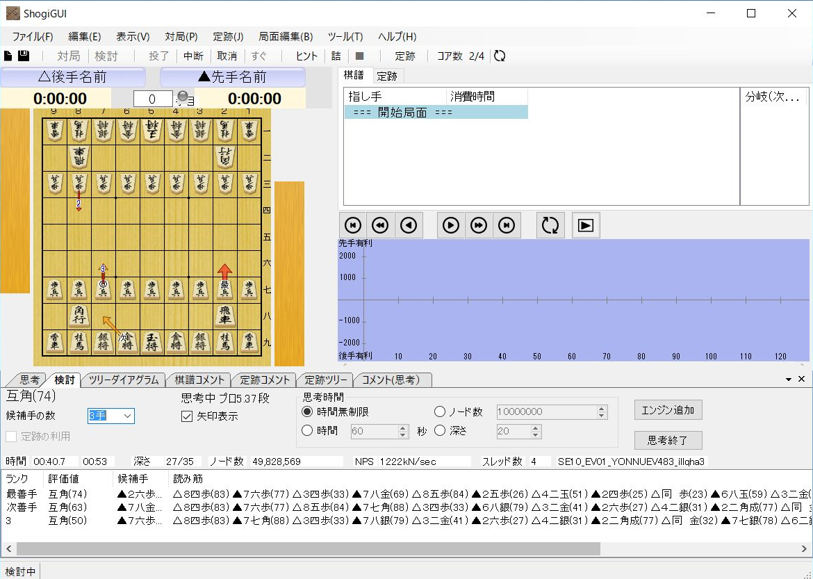Screen dimensions: 813x579
Task: Switch to 棋譜コメント tab
Action: [x=199, y=380]
